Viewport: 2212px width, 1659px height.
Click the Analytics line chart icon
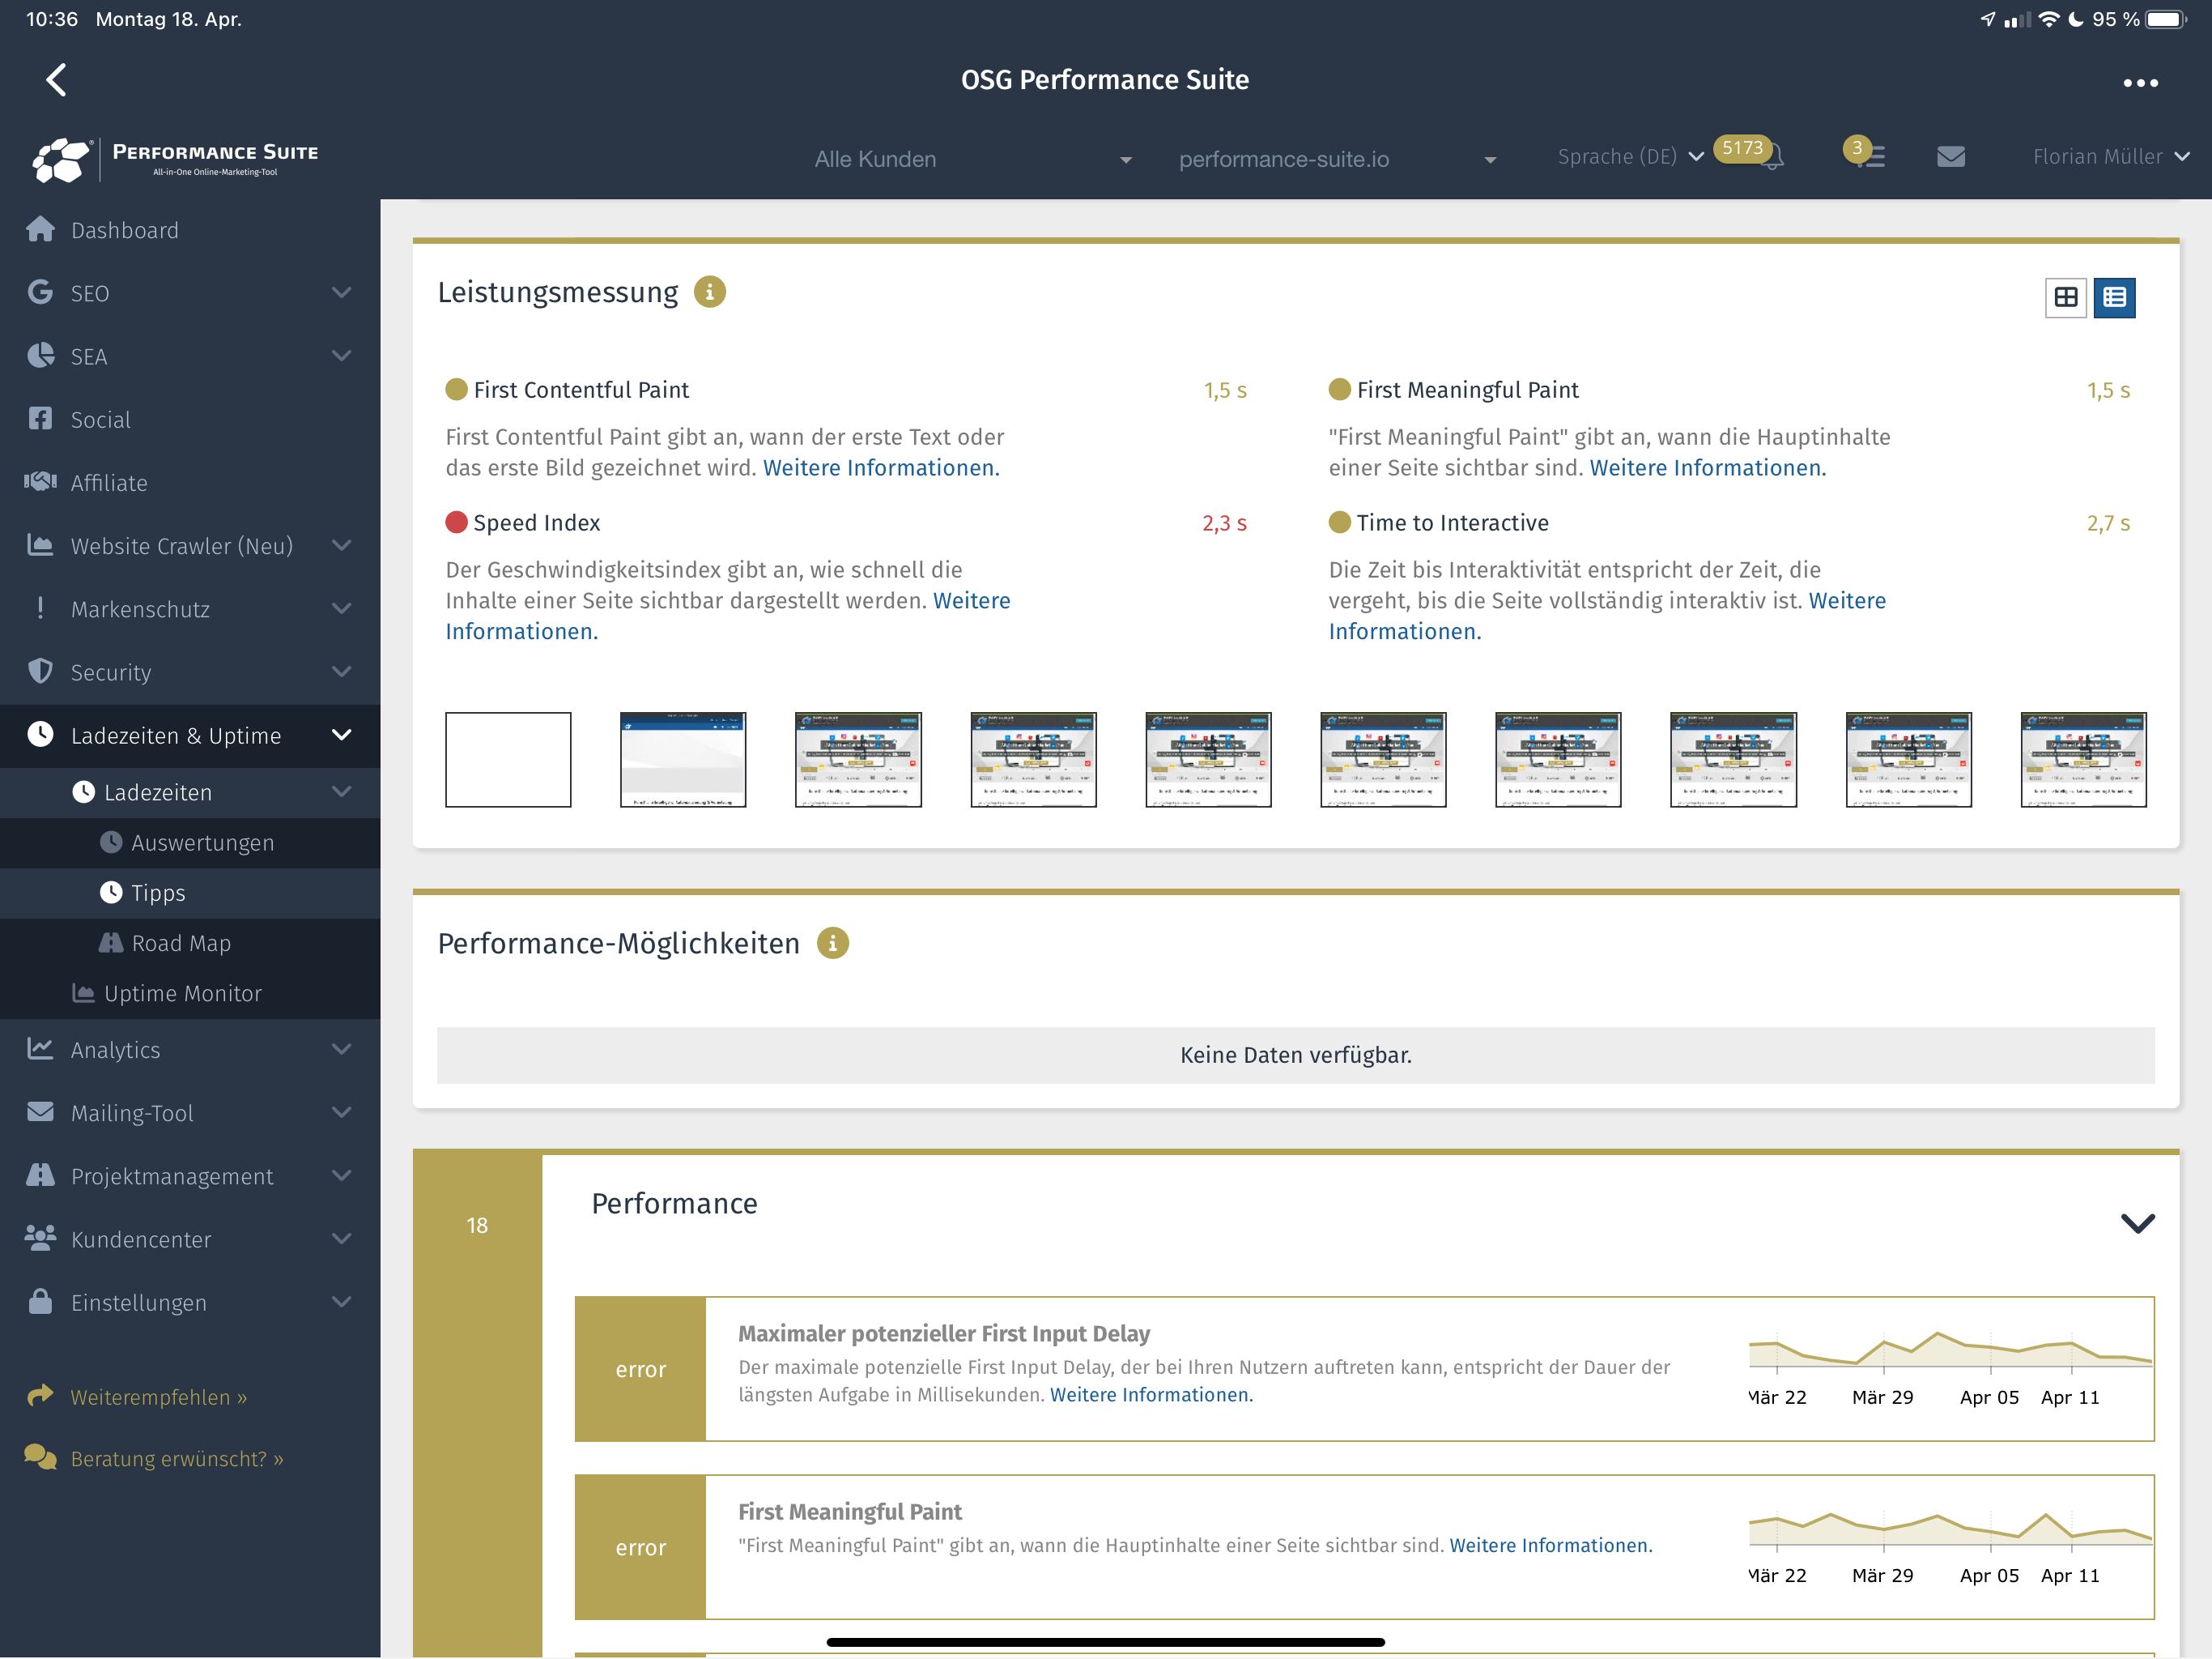pyautogui.click(x=40, y=1049)
